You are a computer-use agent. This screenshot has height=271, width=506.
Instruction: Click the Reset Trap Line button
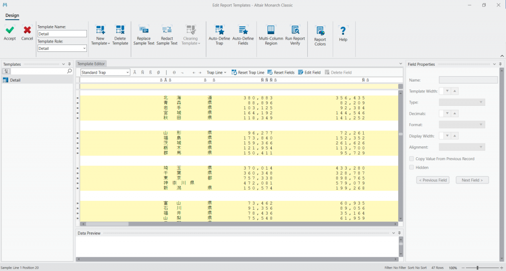(x=248, y=73)
